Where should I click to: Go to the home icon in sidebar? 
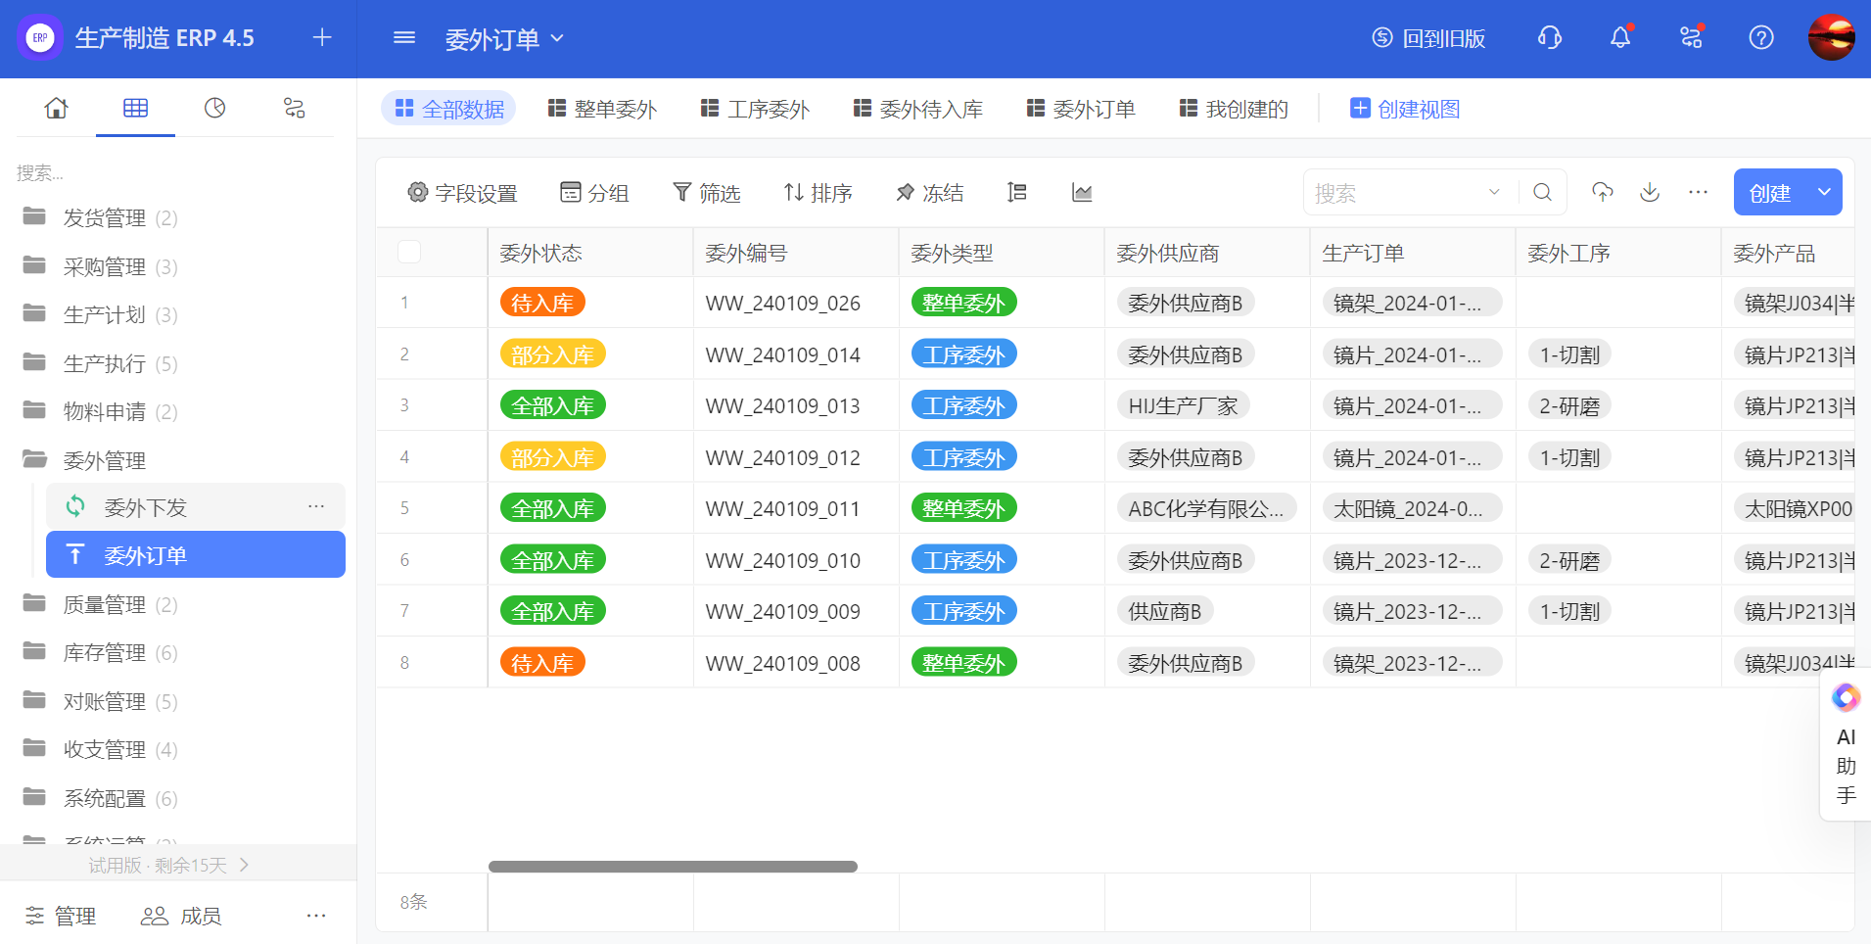pos(57,108)
